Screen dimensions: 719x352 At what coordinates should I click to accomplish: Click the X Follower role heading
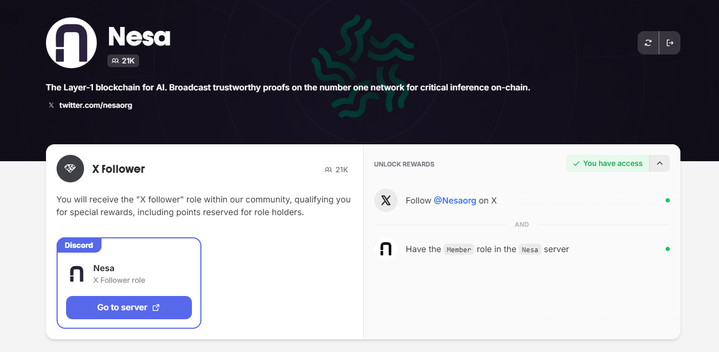[118, 169]
